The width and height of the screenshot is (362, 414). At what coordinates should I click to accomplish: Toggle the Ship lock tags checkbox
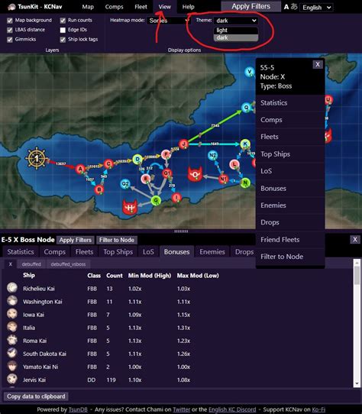point(63,40)
